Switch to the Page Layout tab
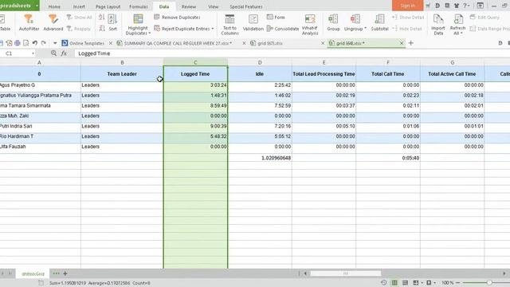 coord(108,6)
